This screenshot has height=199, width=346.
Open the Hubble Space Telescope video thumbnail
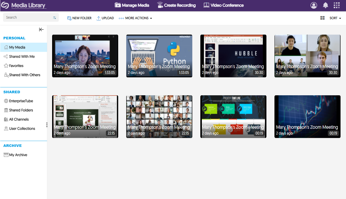(x=233, y=56)
